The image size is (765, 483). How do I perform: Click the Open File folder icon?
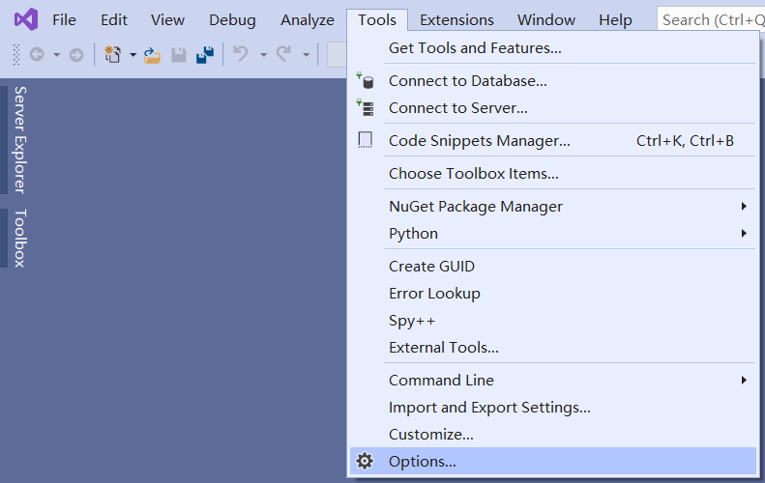click(152, 55)
